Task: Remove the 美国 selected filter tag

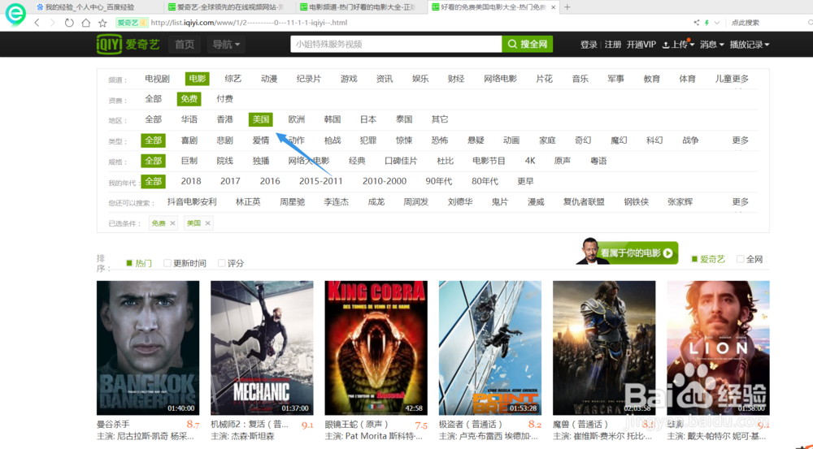Action: [x=207, y=223]
